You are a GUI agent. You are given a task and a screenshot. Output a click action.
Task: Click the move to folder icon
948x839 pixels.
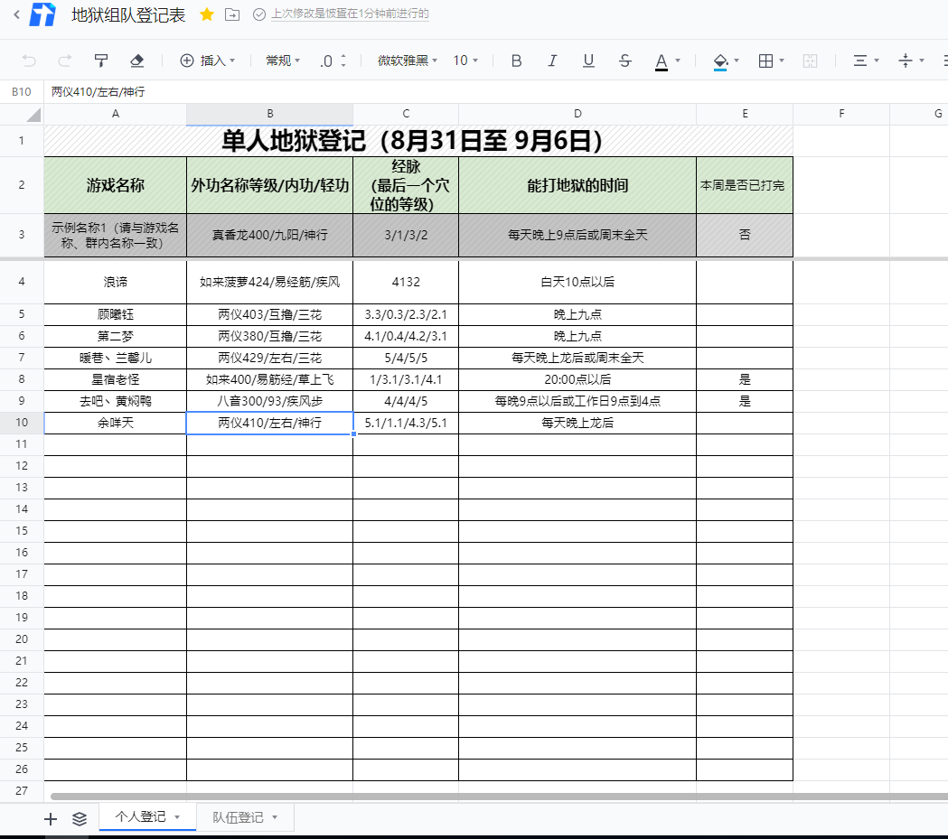point(232,14)
